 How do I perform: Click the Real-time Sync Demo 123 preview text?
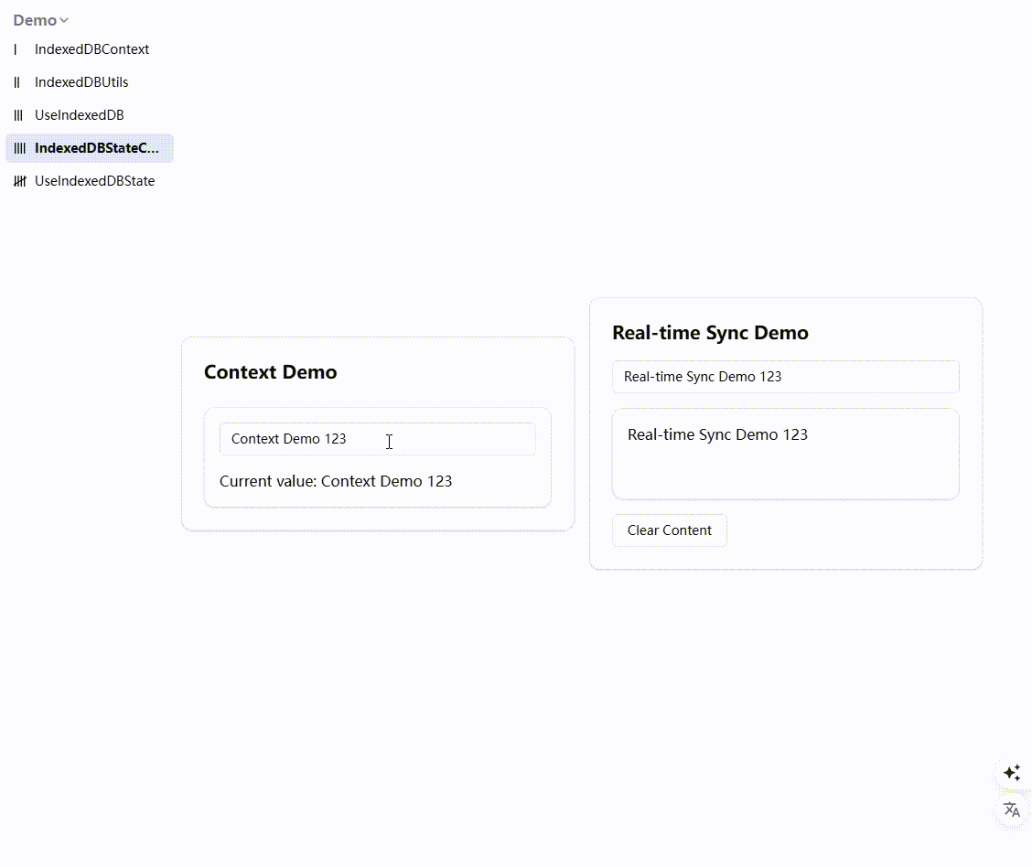(717, 434)
